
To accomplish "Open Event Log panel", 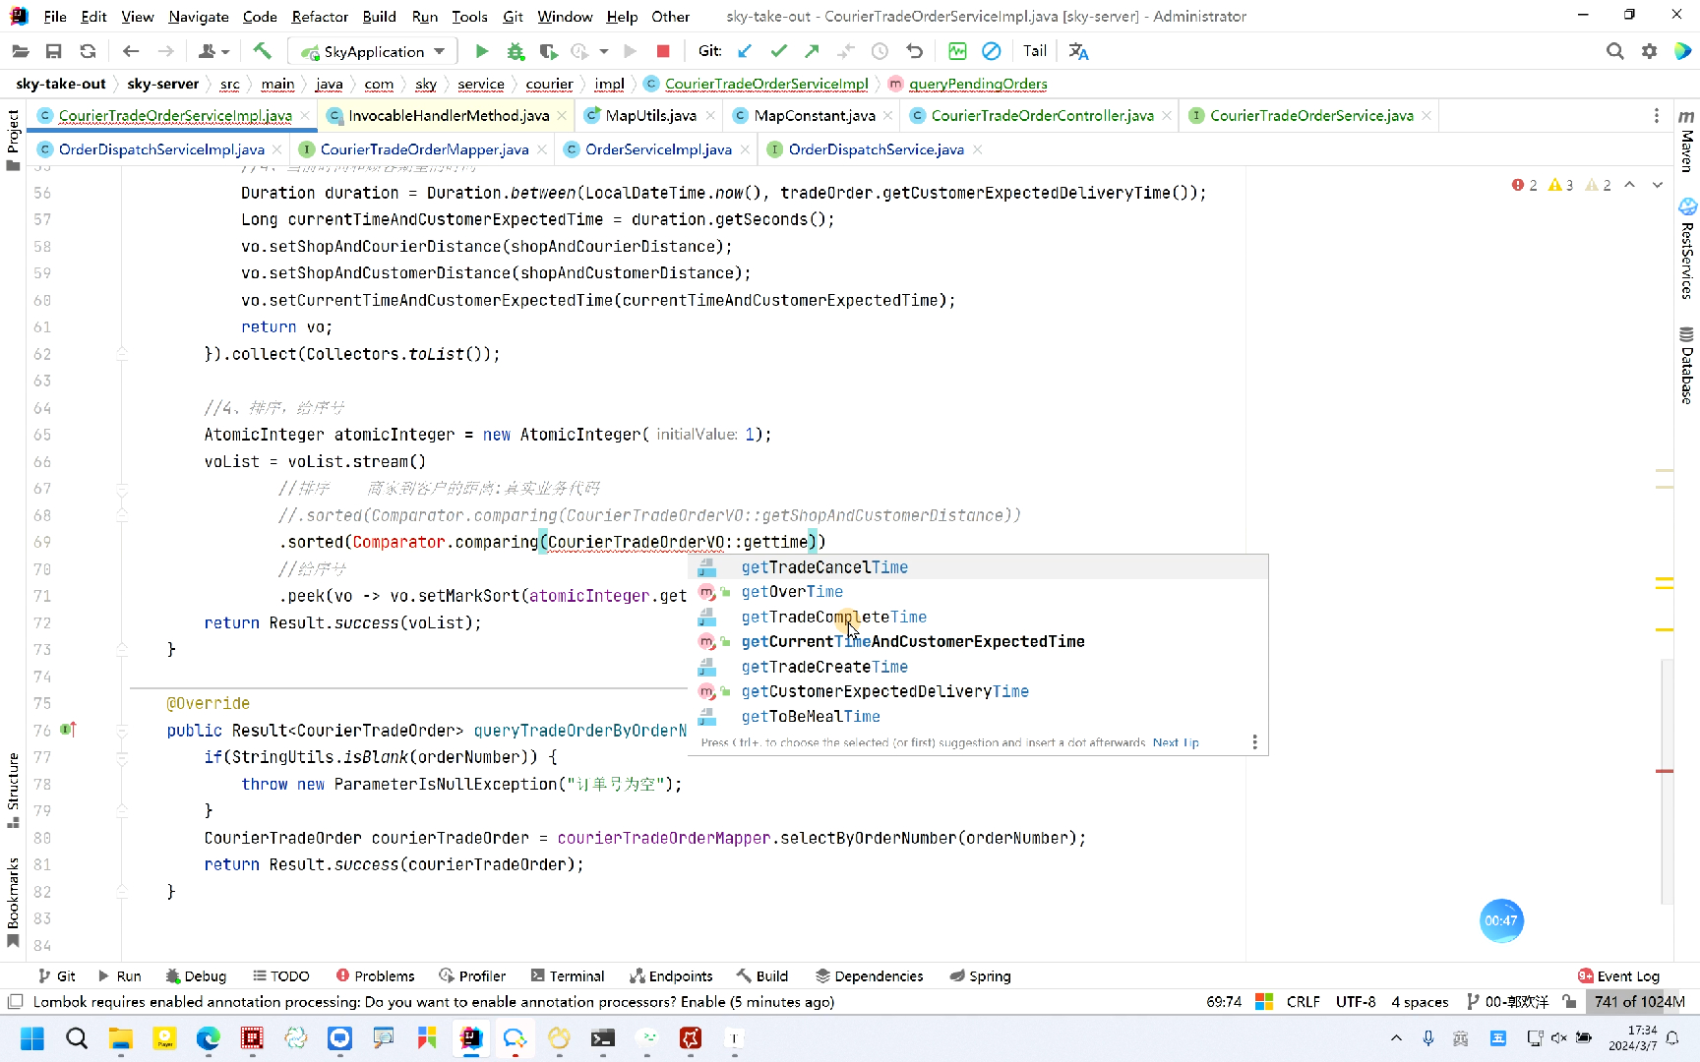I will coord(1618,975).
